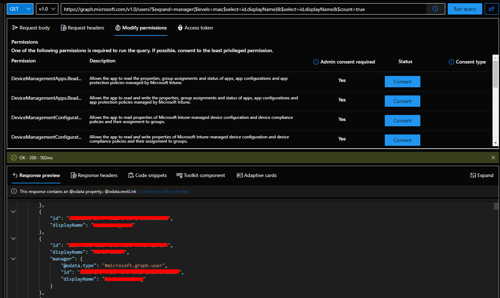Collapse the manager JSON node
The image size is (500, 298).
coord(13,259)
